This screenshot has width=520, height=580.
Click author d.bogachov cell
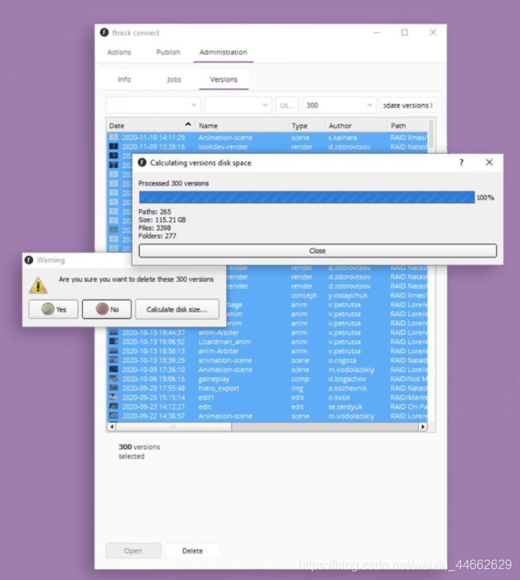click(x=347, y=379)
